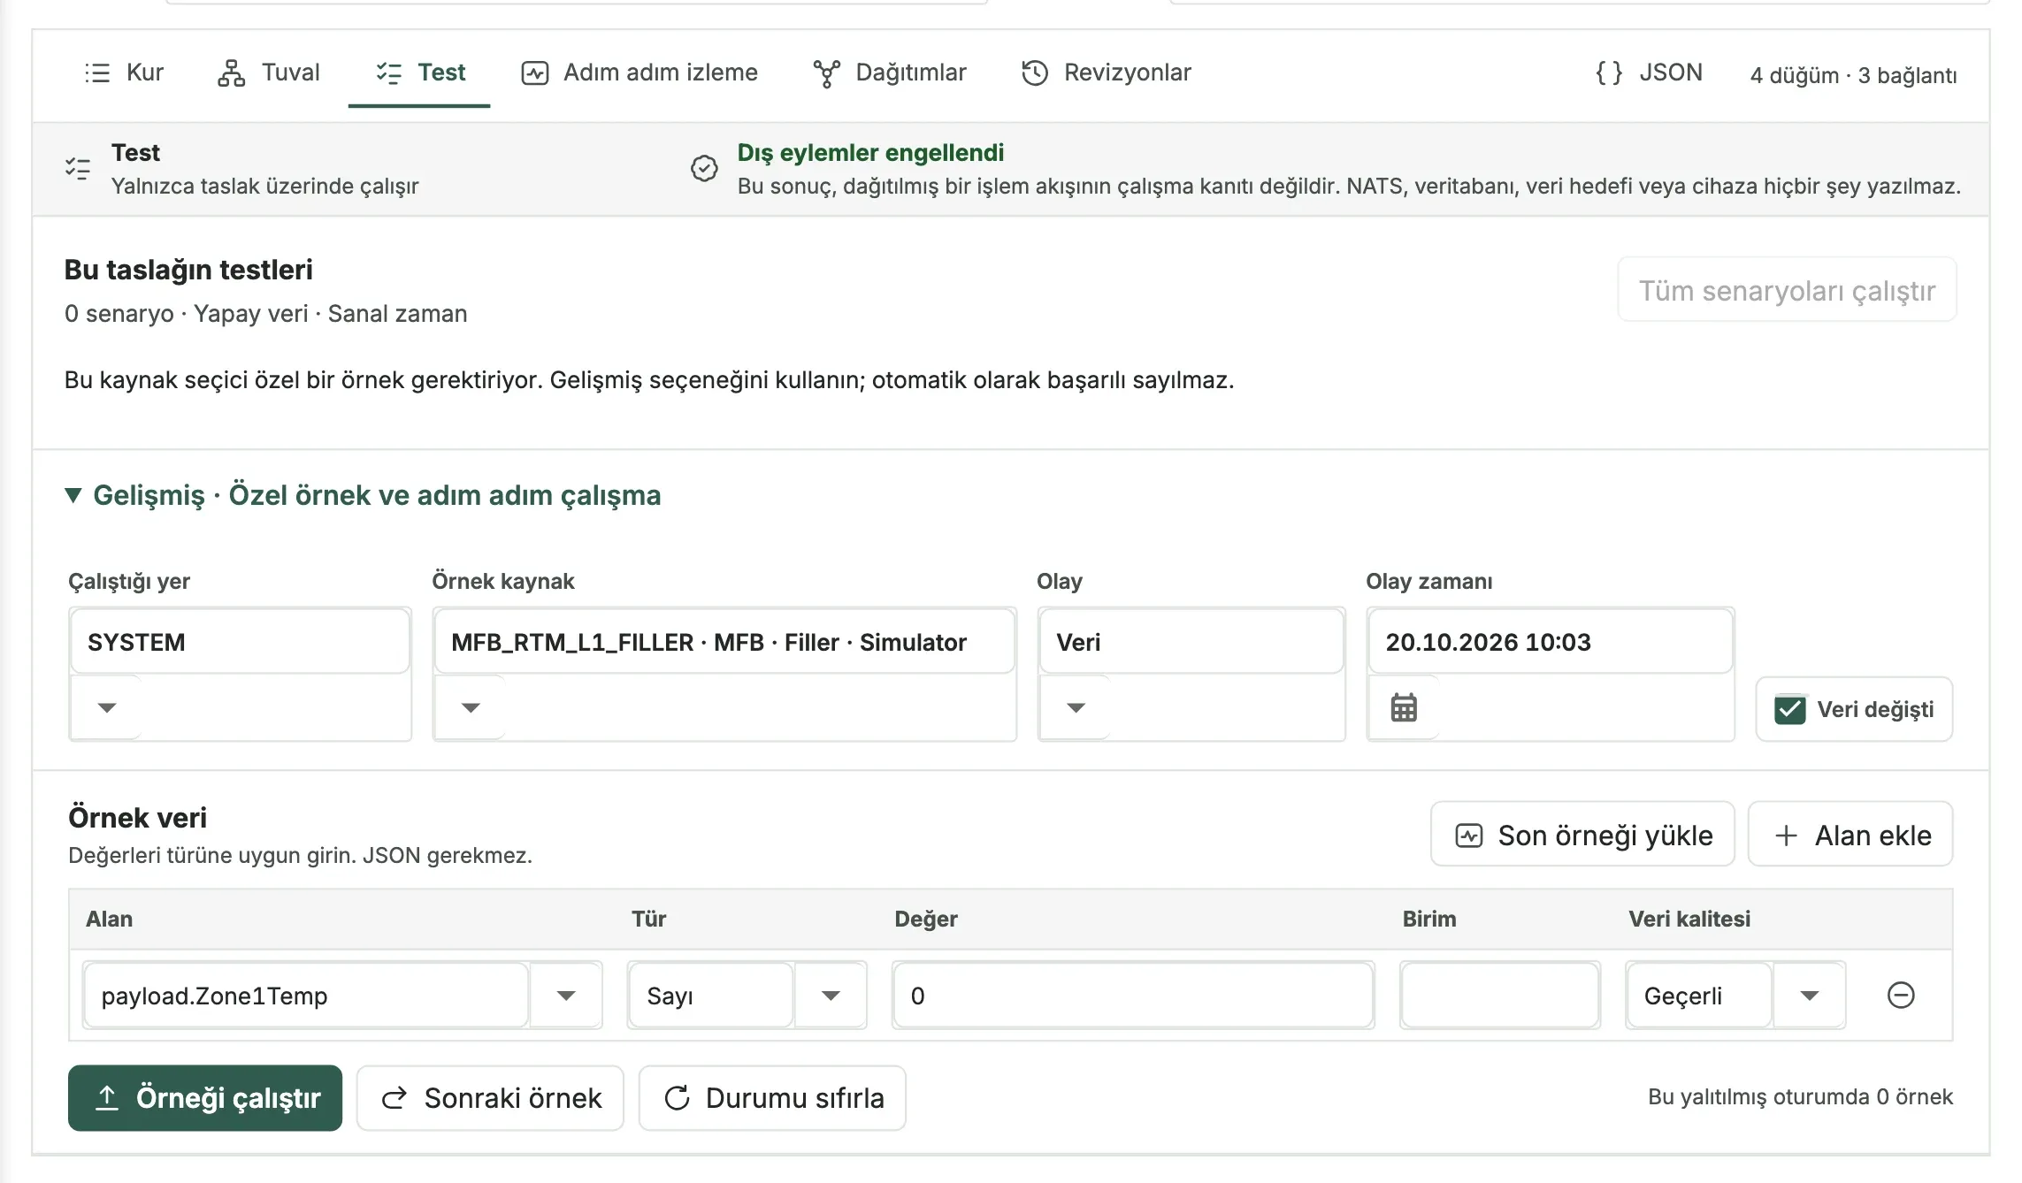Switch to the Tuval tab
The height and width of the screenshot is (1183, 2022).
pos(269,73)
